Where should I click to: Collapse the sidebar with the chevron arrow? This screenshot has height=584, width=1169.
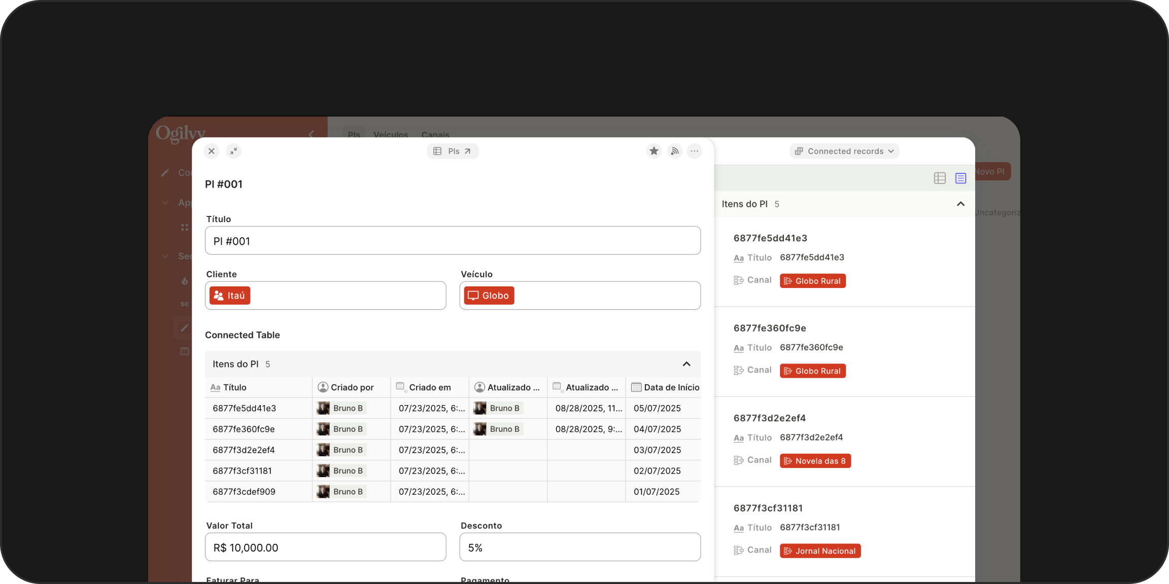point(311,134)
